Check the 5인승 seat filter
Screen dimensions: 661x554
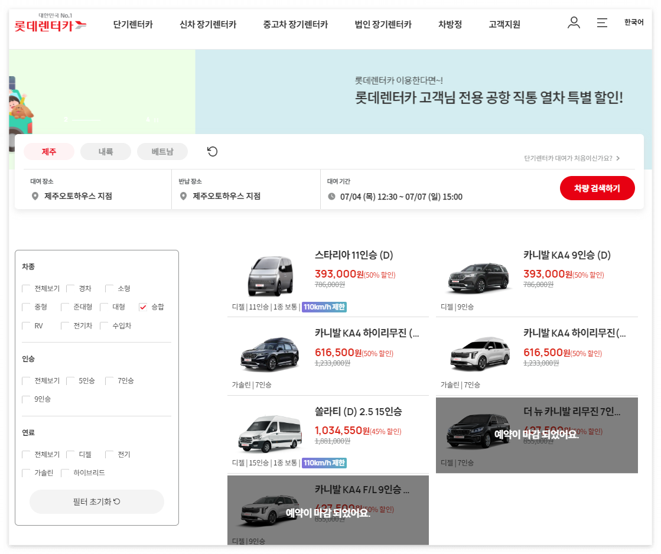click(x=70, y=381)
